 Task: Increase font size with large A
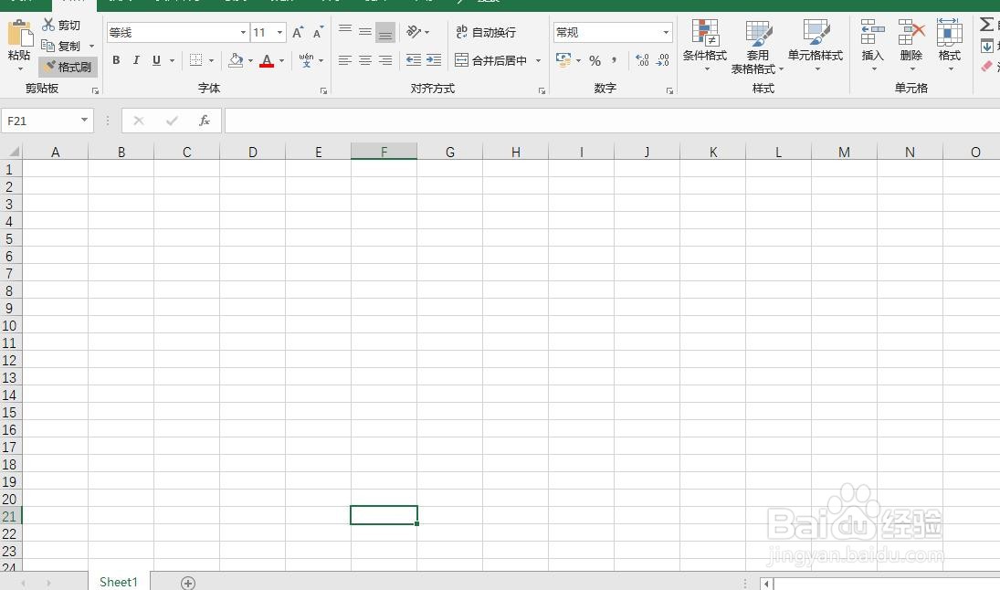click(297, 33)
